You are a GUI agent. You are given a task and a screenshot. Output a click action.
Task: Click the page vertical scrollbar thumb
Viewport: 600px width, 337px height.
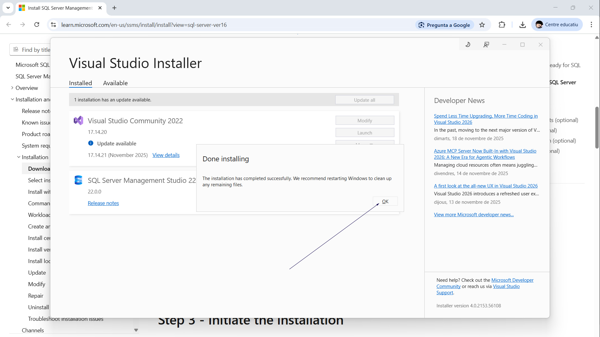click(x=597, y=128)
